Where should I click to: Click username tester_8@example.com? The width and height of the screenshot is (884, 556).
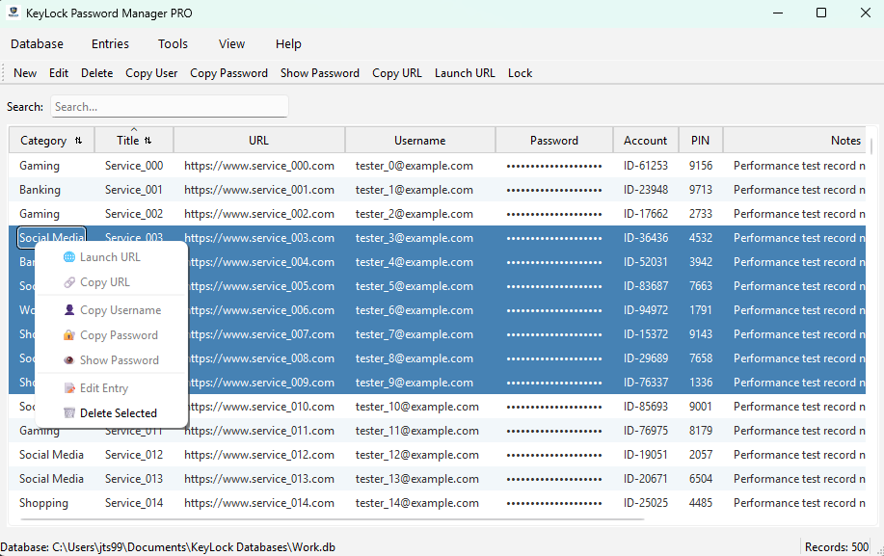pyautogui.click(x=415, y=358)
